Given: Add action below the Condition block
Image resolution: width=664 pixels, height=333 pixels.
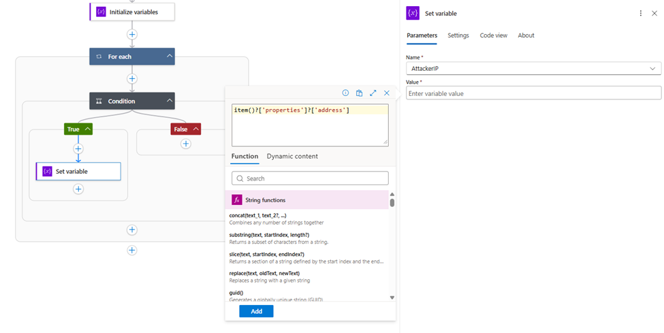Looking at the screenshot, I should [132, 229].
